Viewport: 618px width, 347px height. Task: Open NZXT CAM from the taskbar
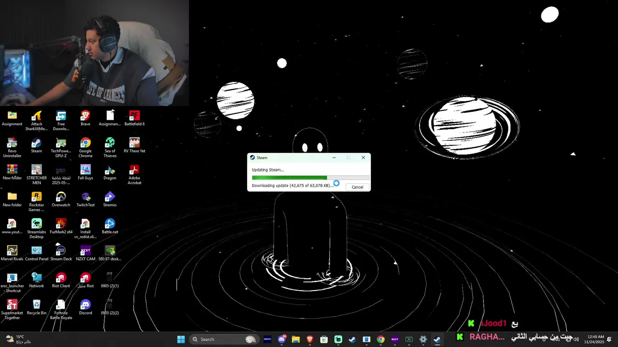point(395,339)
